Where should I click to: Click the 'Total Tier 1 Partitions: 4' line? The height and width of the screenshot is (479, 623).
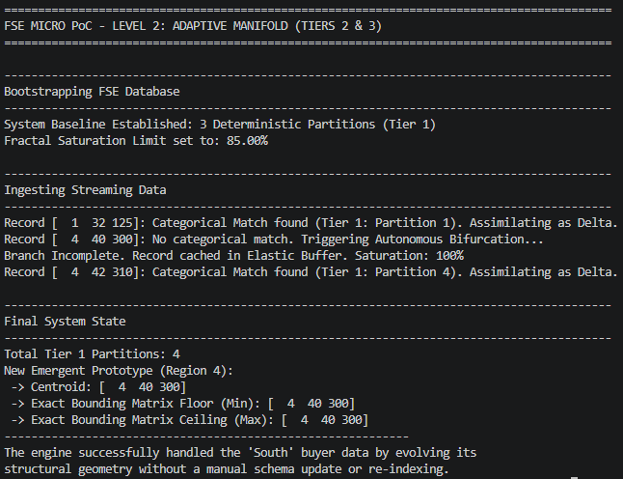[92, 354]
